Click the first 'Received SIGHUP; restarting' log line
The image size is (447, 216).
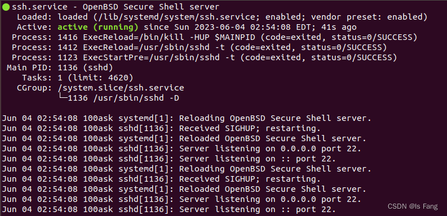[x=161, y=128]
